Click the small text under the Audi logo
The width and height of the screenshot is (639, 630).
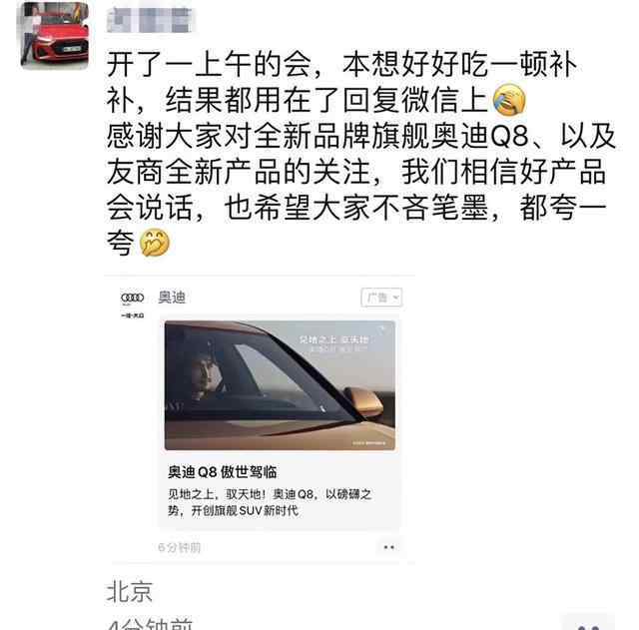click(x=133, y=315)
